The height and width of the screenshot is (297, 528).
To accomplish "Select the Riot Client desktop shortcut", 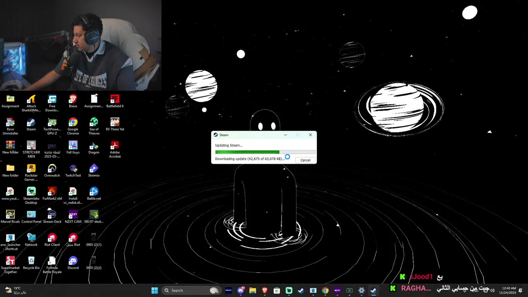I will click(52, 240).
